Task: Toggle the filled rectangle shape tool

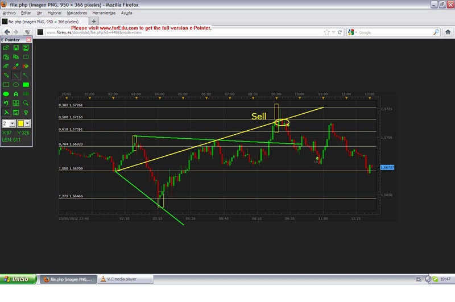Action: 26,85
